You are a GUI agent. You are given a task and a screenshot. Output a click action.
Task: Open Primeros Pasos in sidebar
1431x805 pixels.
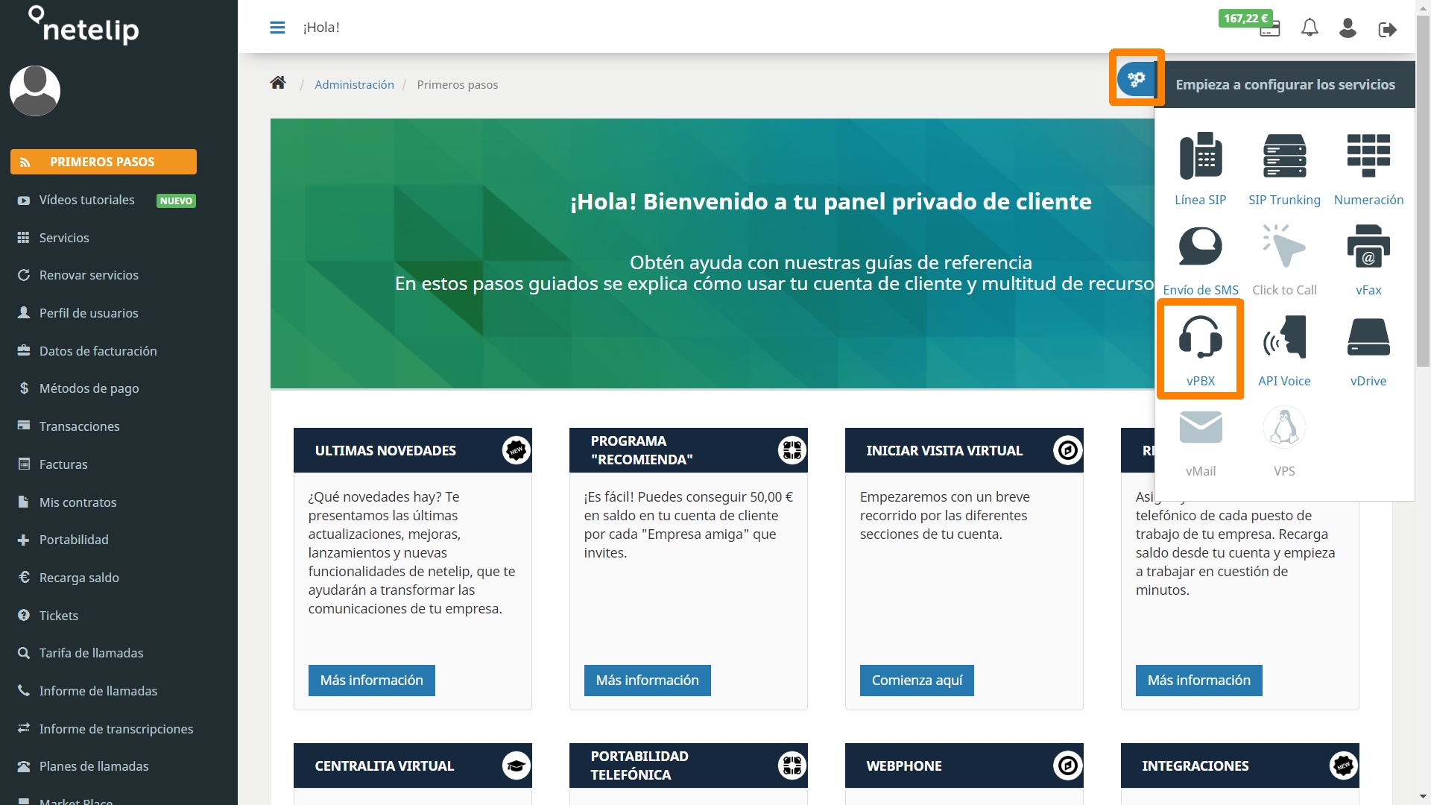pyautogui.click(x=104, y=162)
